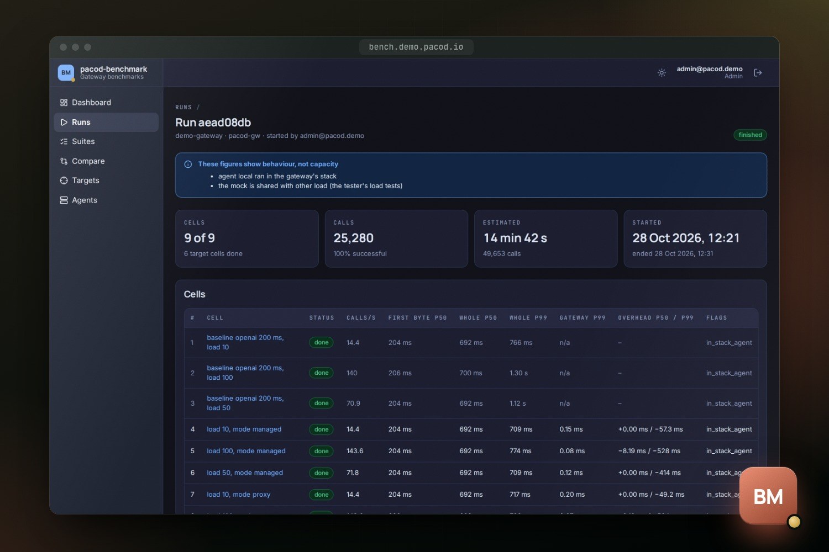This screenshot has height=552, width=829.
Task: Click the RUNS breadcrumb link
Action: pyautogui.click(x=183, y=107)
